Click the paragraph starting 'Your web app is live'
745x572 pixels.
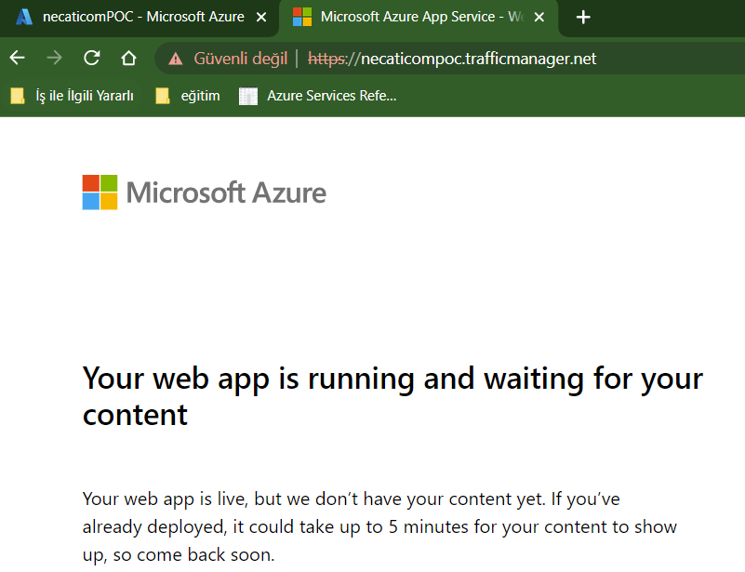(379, 526)
